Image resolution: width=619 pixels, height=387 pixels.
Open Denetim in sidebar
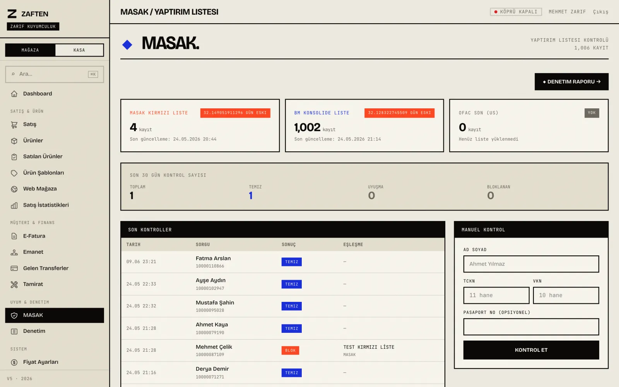(x=55, y=331)
